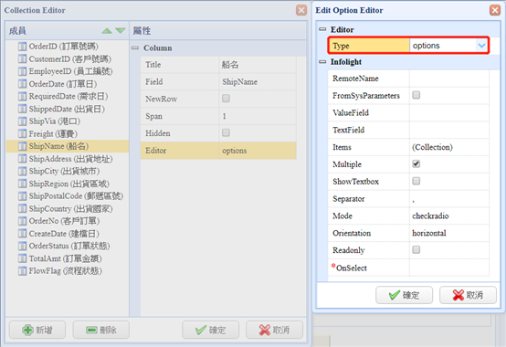Move member up with green up arrow
The height and width of the screenshot is (347, 506).
(x=107, y=31)
